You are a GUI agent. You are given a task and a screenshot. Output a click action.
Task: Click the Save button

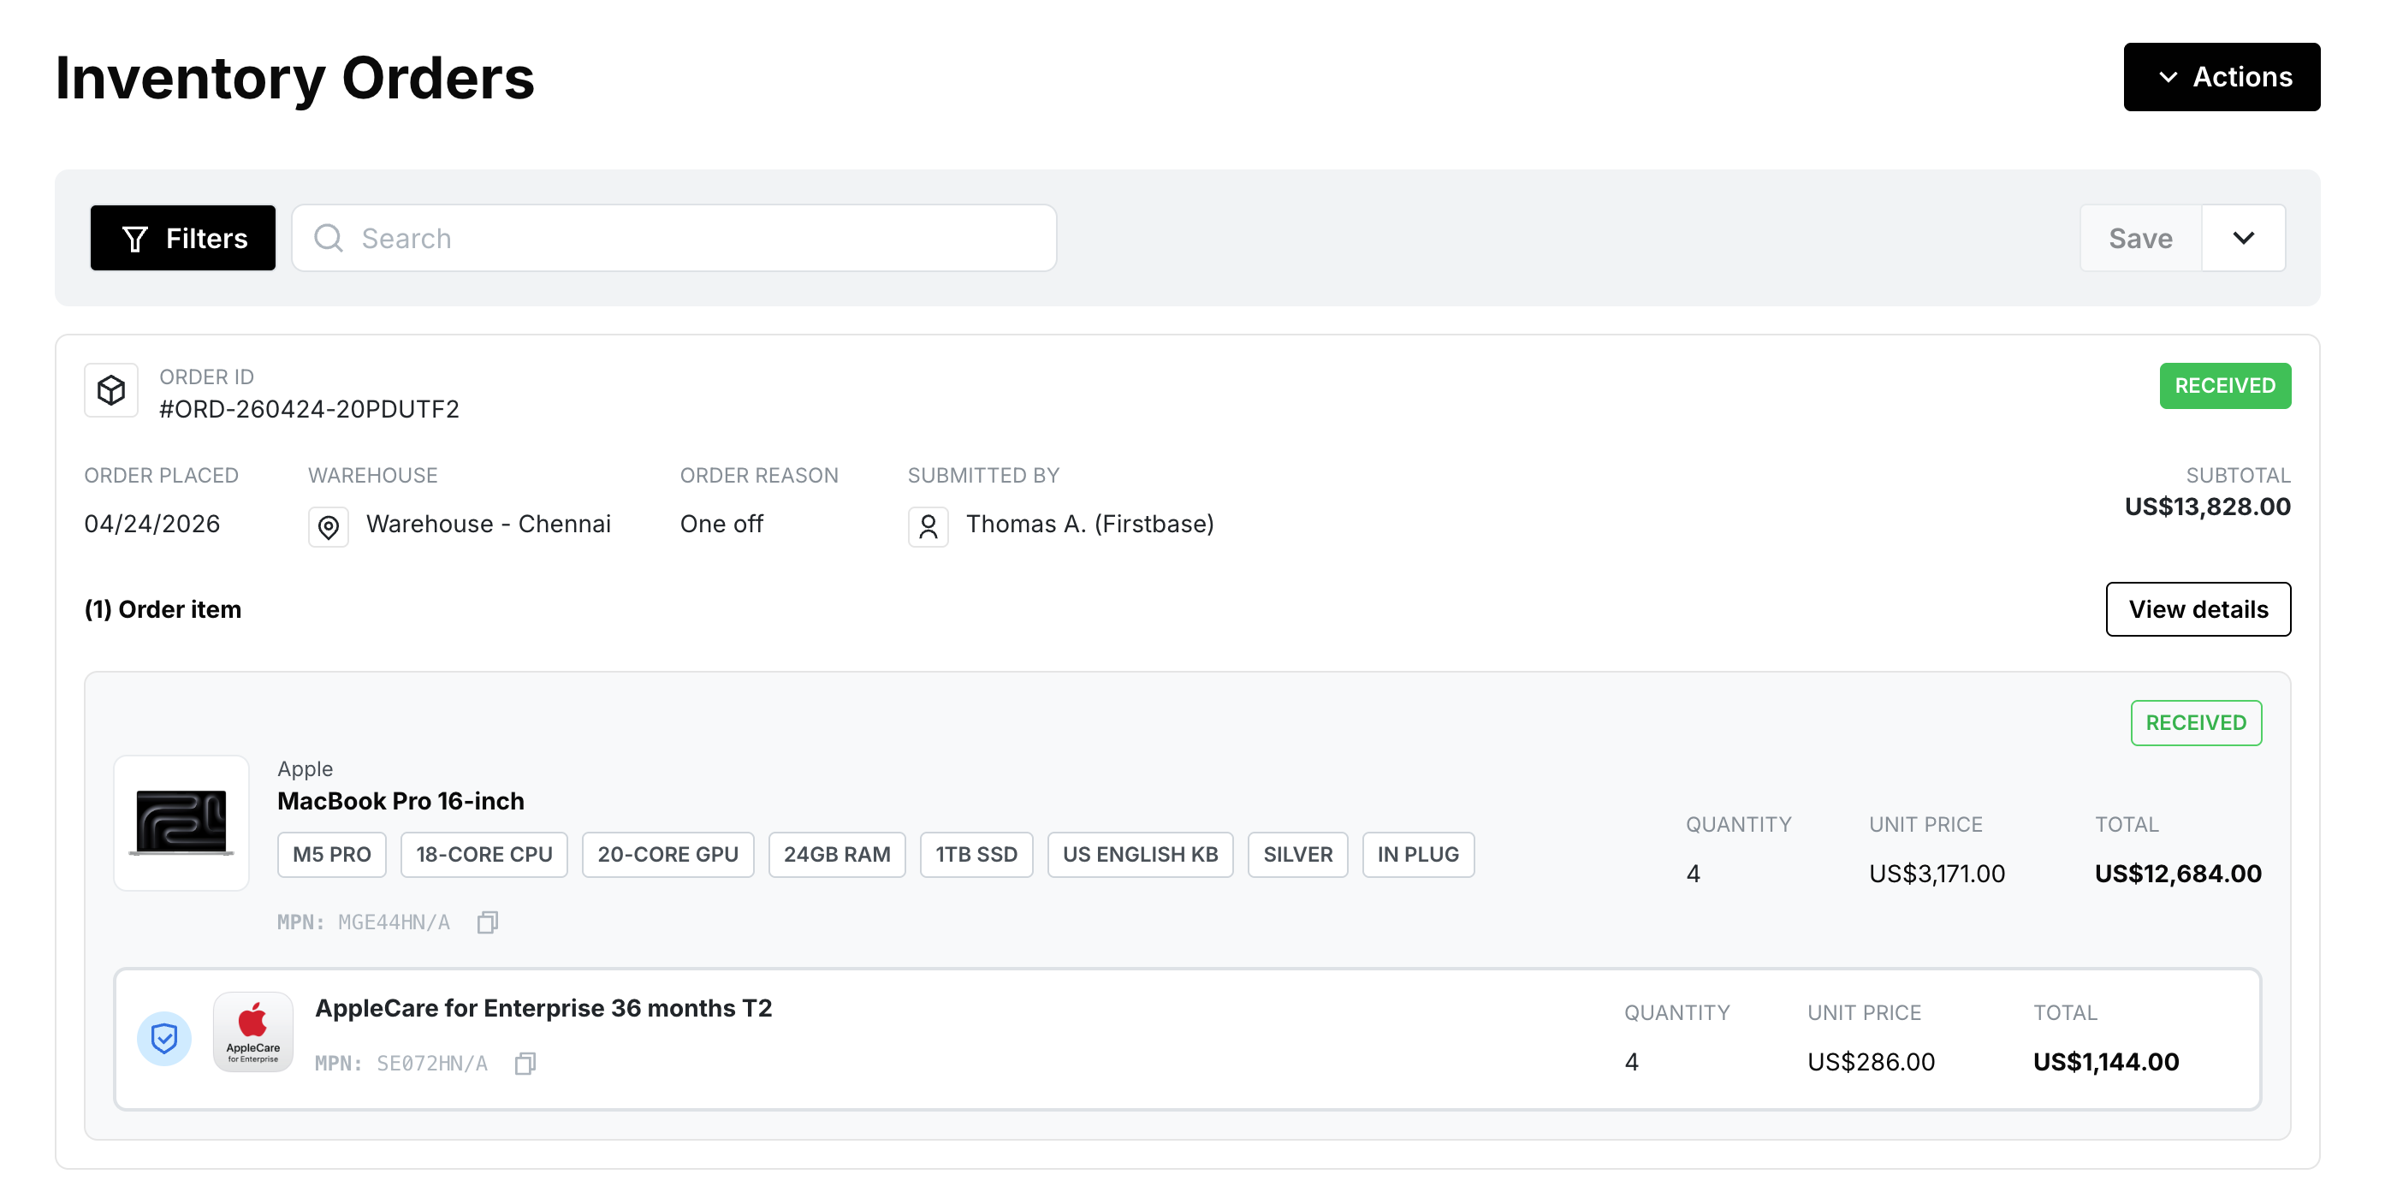[x=2140, y=239]
